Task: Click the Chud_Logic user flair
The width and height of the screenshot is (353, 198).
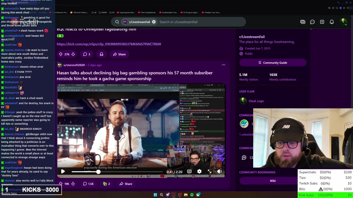Action: tap(256, 101)
